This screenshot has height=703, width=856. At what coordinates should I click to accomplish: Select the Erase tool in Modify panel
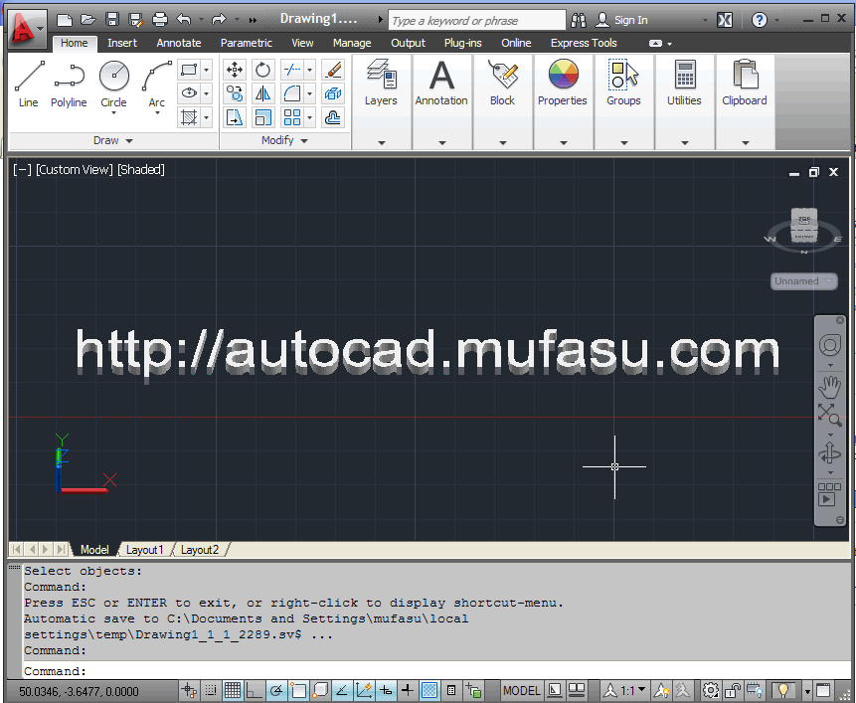[333, 71]
